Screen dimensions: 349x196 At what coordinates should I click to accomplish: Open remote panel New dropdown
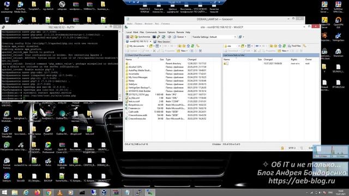coord(284,51)
